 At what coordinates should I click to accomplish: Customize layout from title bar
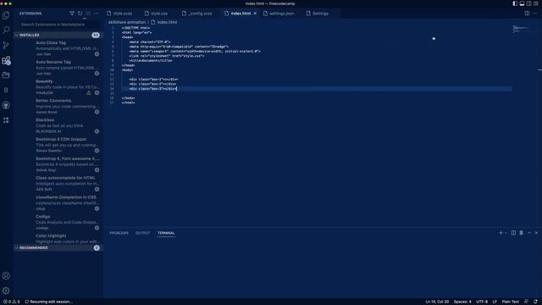tap(536, 3)
